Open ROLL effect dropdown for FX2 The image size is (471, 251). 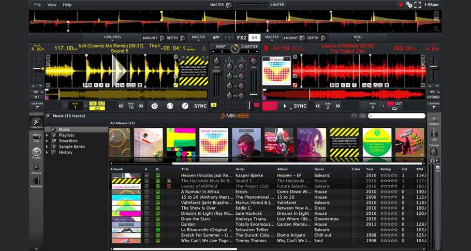358,38
